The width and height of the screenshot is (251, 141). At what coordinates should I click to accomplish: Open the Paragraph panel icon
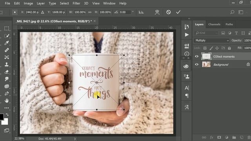click(187, 96)
